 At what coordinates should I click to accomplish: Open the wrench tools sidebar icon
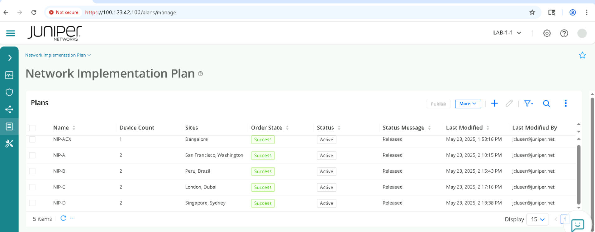[9, 143]
